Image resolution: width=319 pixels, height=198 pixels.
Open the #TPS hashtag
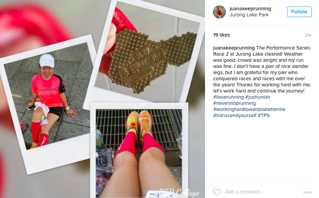click(x=264, y=115)
